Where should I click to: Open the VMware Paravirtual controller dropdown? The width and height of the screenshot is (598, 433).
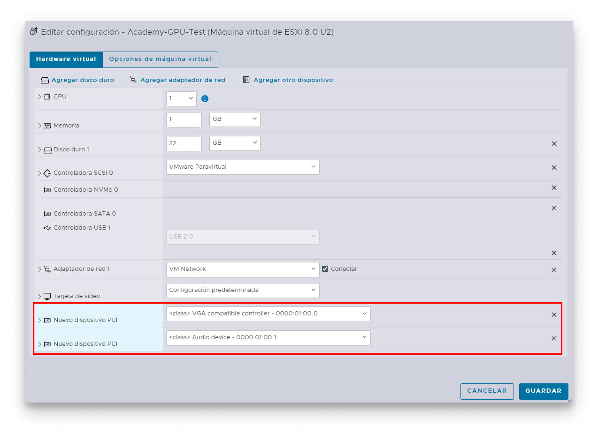click(x=243, y=167)
